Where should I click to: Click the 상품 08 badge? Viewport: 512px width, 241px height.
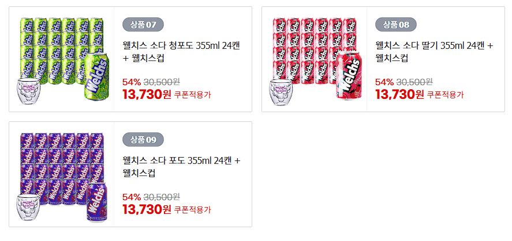(x=396, y=24)
